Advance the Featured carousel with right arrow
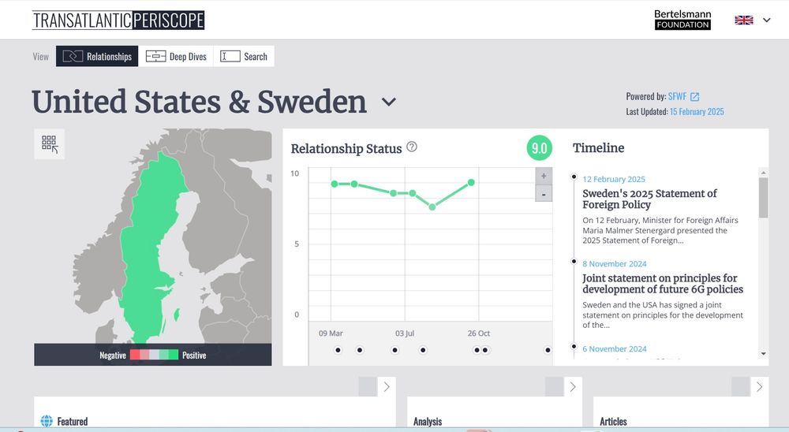This screenshot has width=789, height=432. (387, 387)
